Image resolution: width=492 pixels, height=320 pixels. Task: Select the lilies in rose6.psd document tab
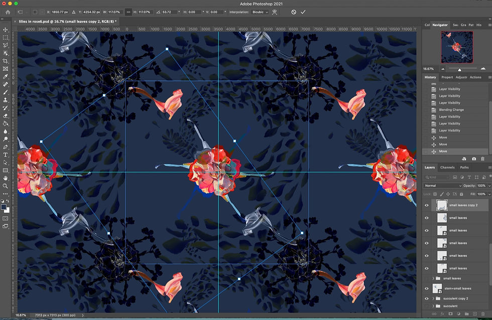click(x=67, y=21)
